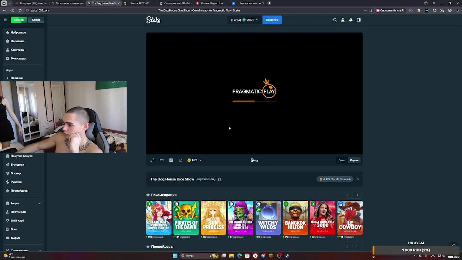Expand game details chevron beside Скрытый
462x260 pixels.
pos(358,179)
